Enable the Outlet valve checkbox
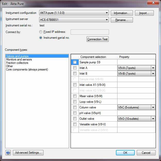Viewport: 161px width, 161px height. [75, 119]
